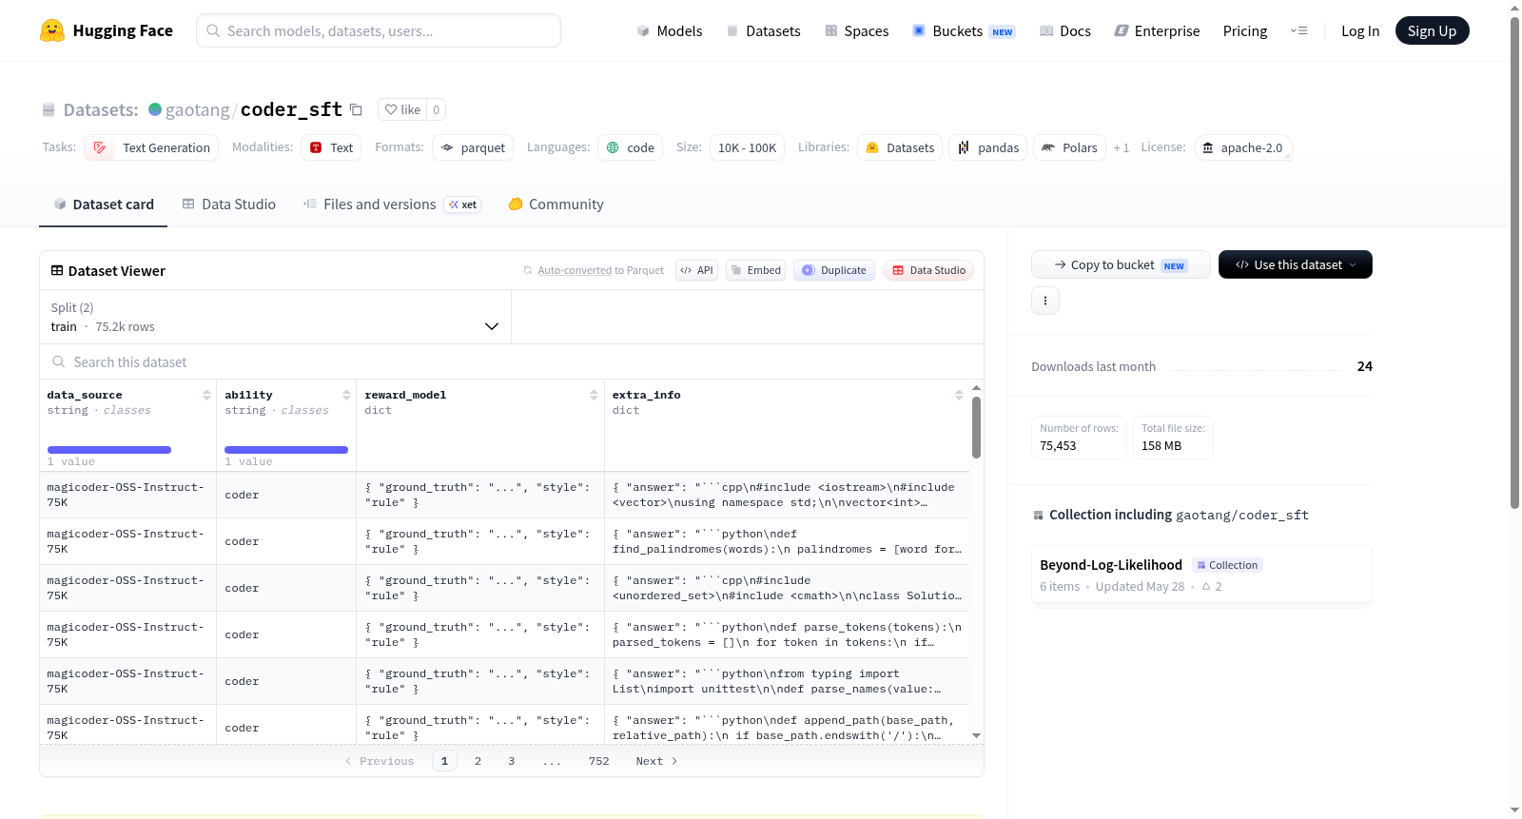
Task: Click the table vertical scrollbar thumb
Action: tap(976, 427)
